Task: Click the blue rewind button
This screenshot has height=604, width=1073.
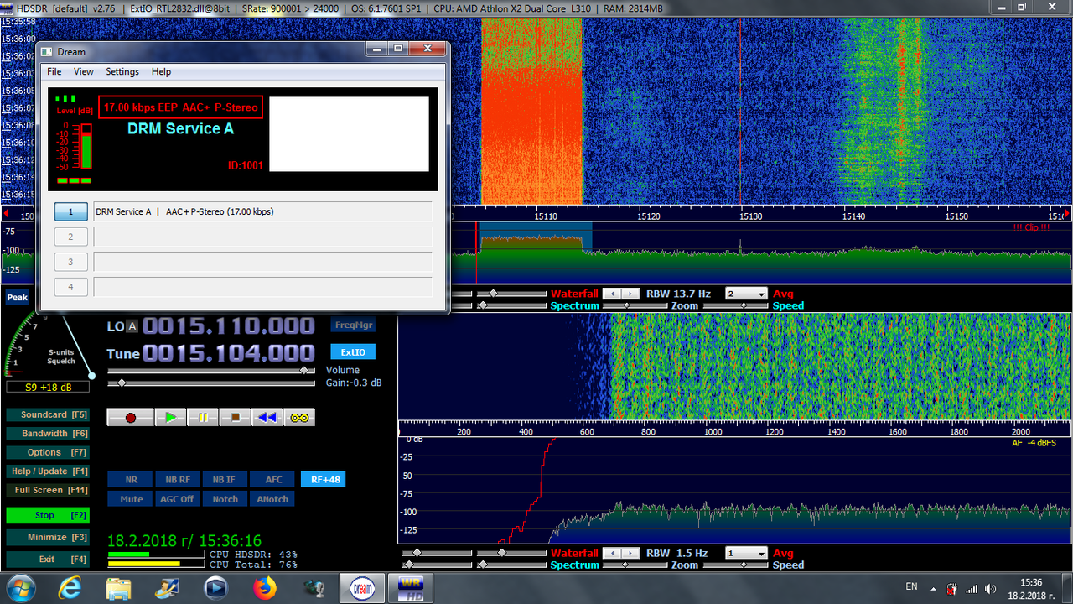Action: point(267,417)
